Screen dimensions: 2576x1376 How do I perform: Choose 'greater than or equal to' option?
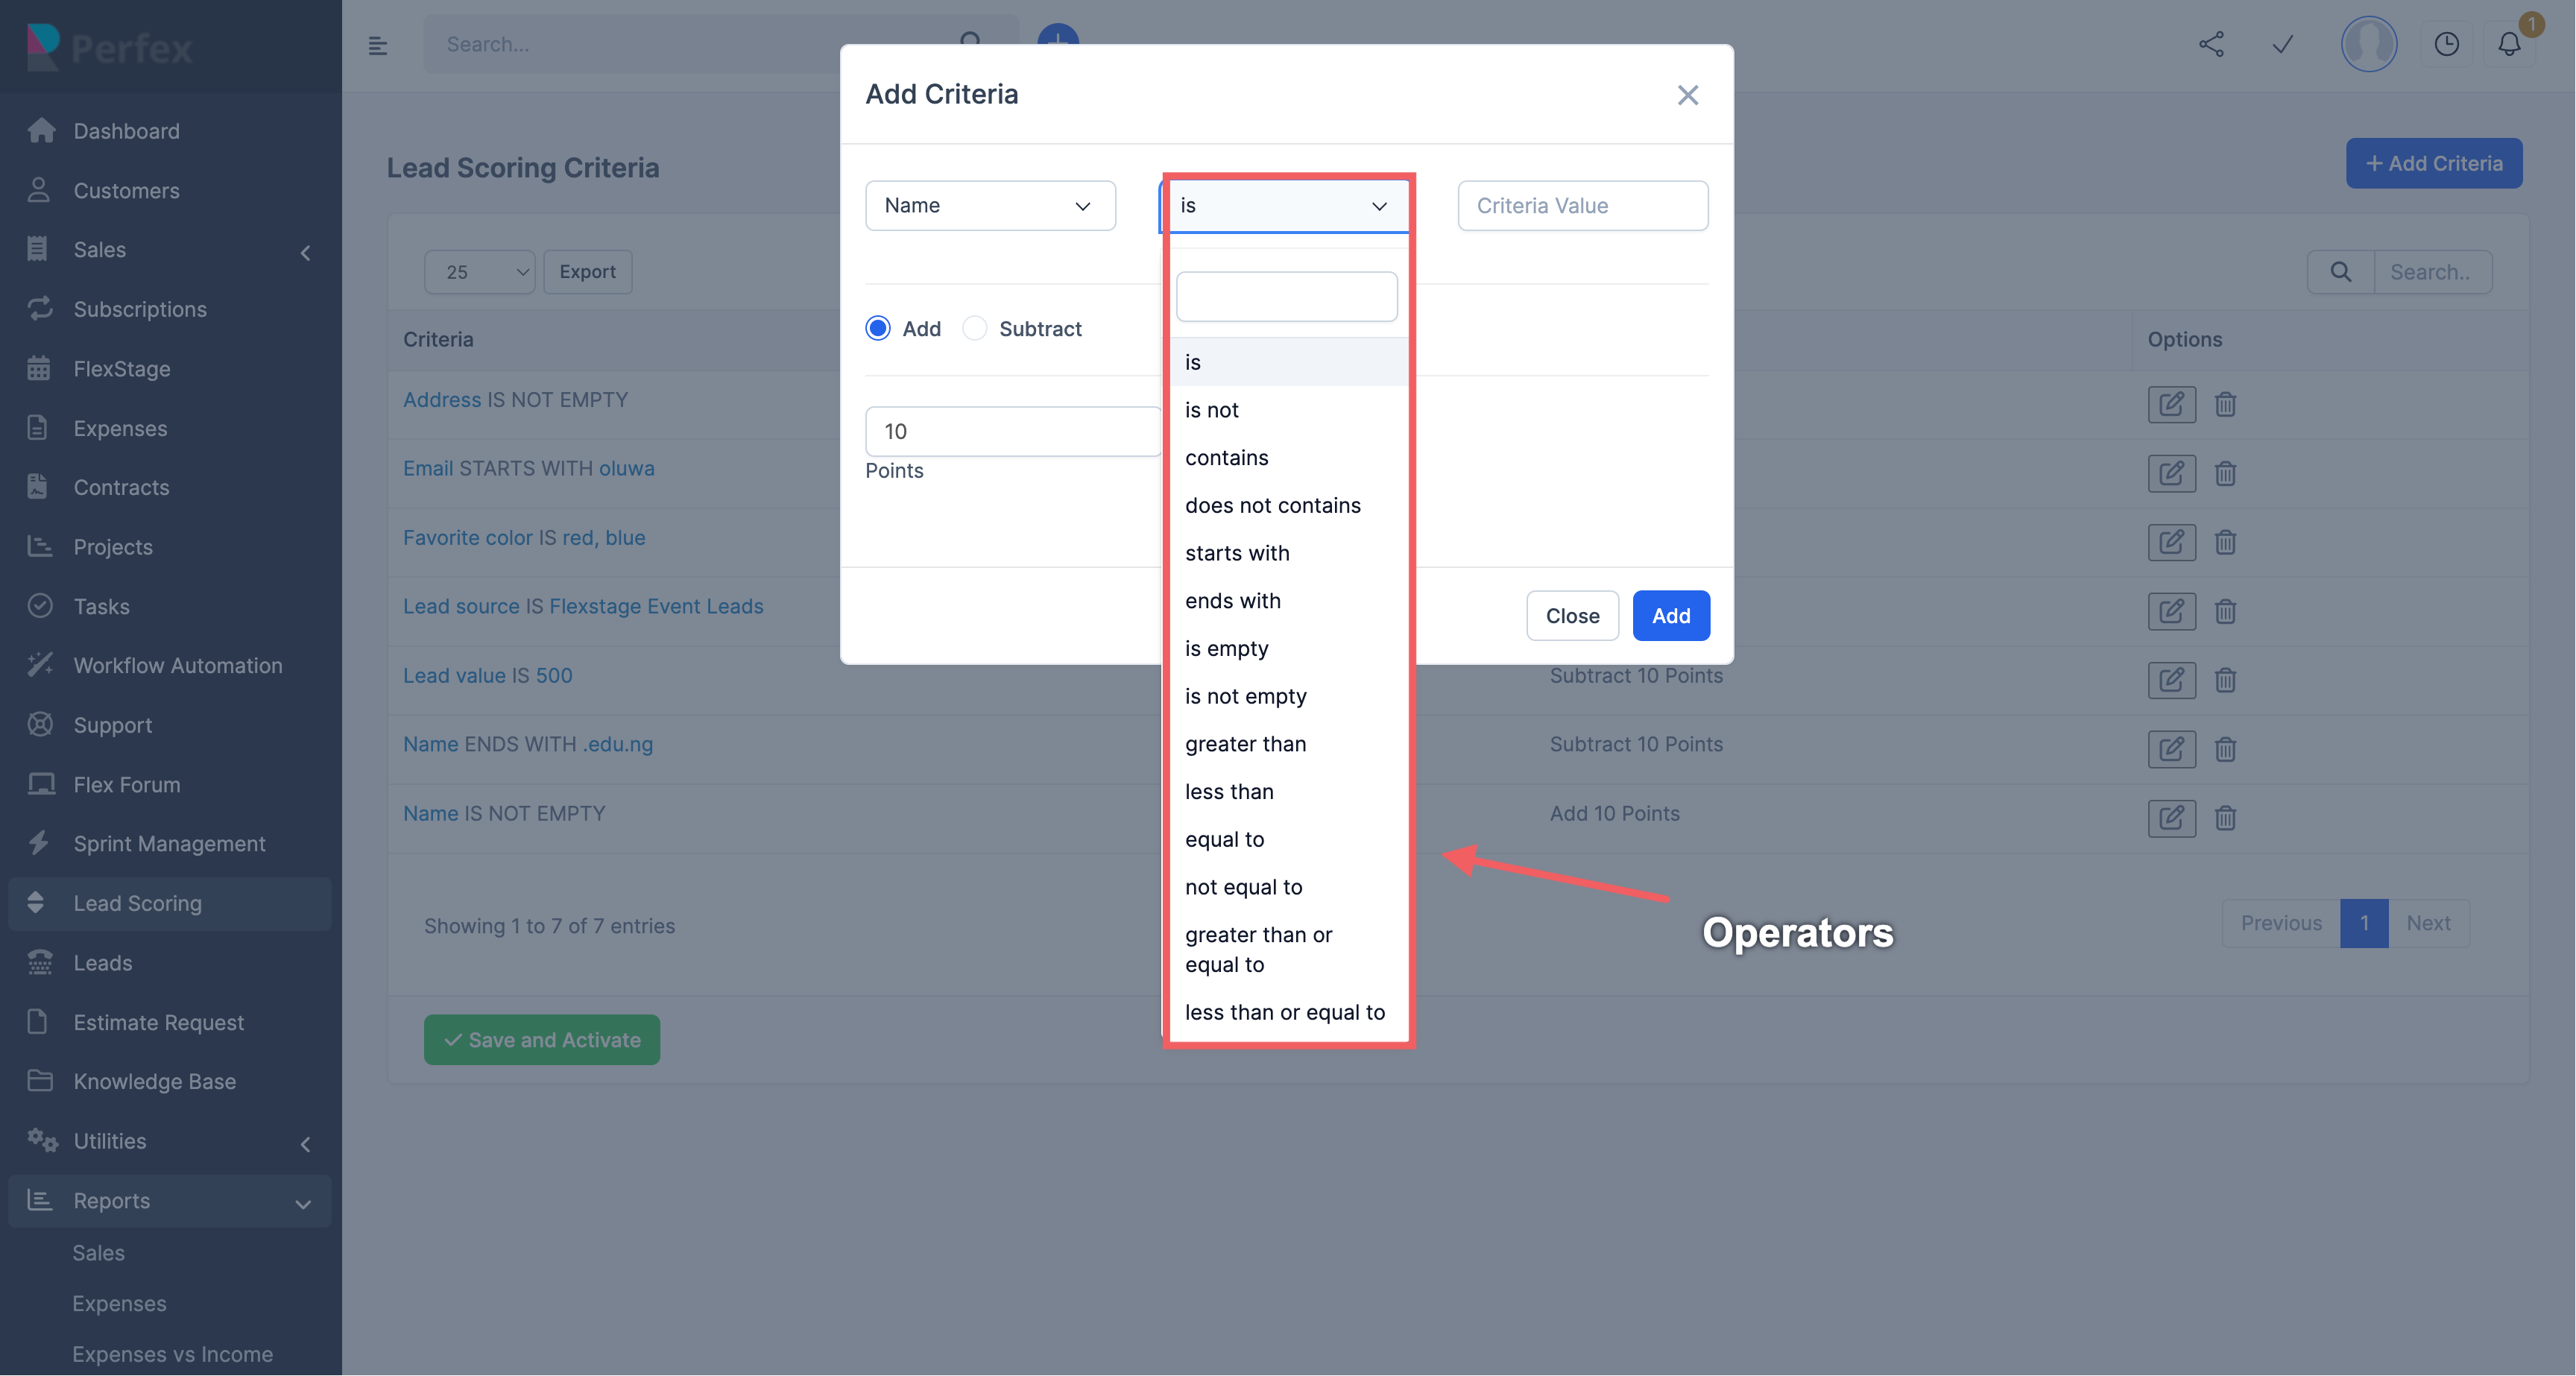(1258, 949)
